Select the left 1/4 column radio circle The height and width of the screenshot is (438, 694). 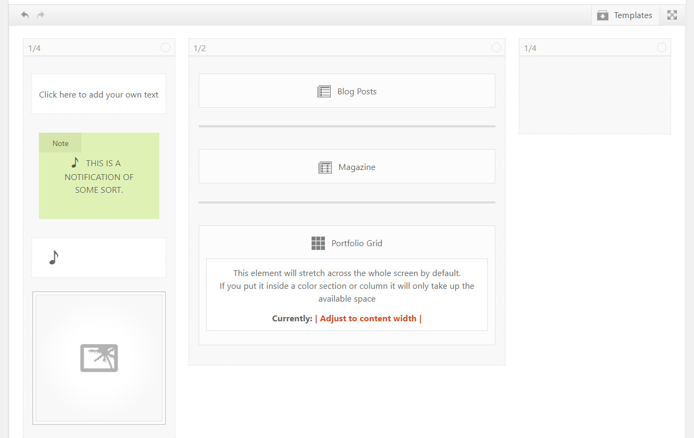tap(166, 47)
